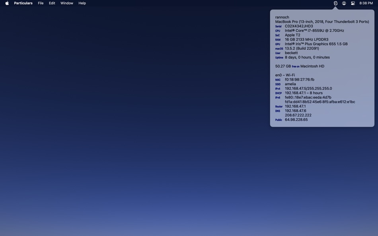Viewport: 378px width, 236px height.
Task: Click the 16 GB 2133 MHz LPDDR3 value
Action: pos(307,39)
